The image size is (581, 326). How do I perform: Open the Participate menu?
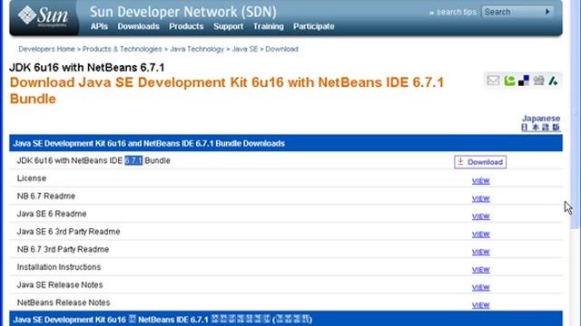(x=313, y=26)
